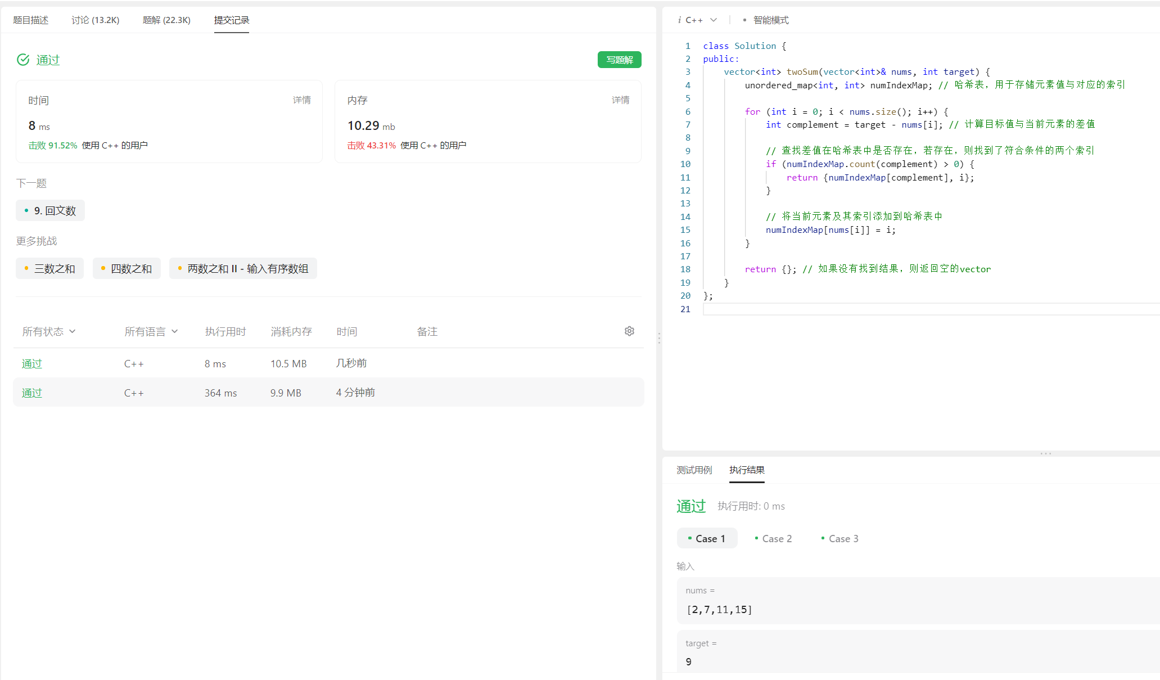Viewport: 1160px width, 680px height.
Task: Open the 三数之和 challenge
Action: click(49, 269)
